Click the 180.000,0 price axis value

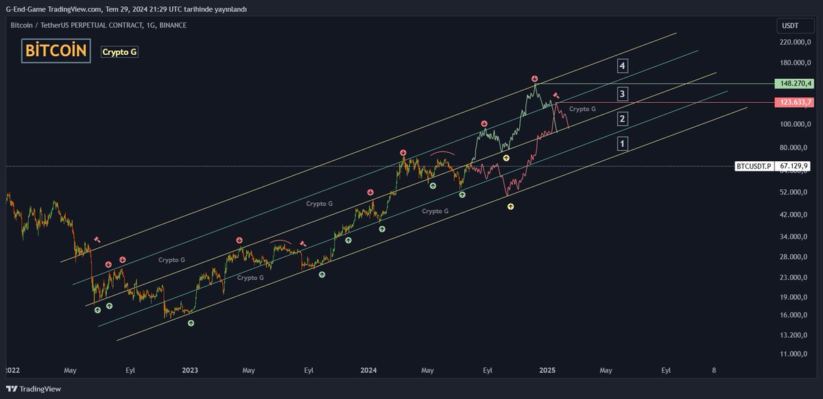(796, 63)
